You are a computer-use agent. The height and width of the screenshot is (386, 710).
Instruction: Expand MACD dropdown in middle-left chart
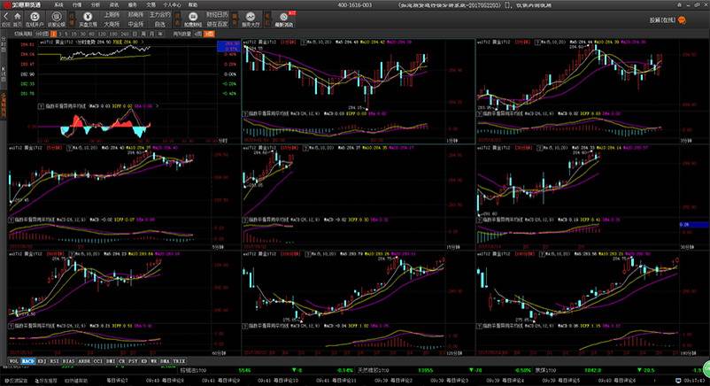pos(12,220)
